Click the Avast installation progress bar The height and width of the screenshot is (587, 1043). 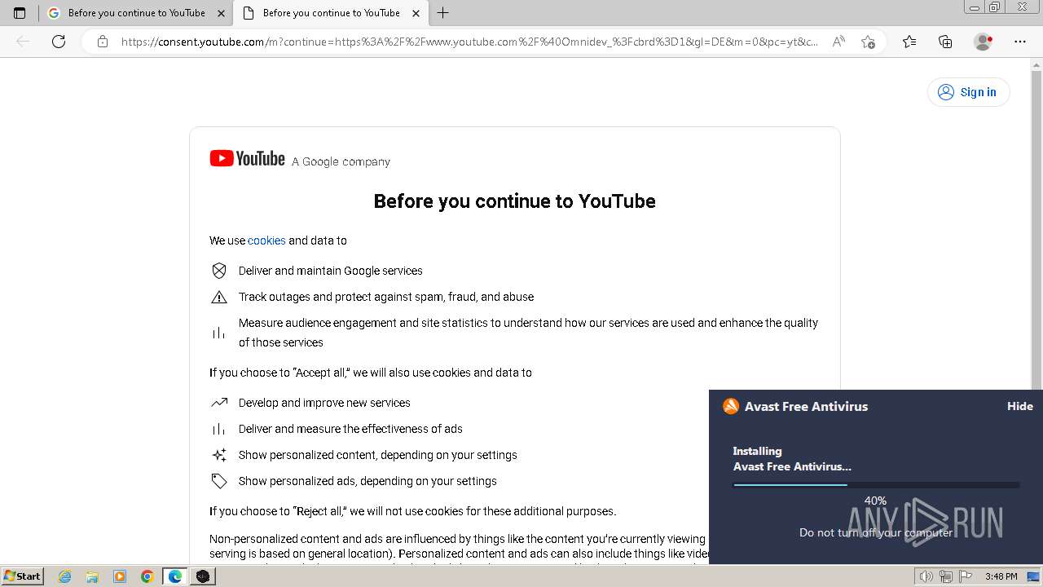(876, 485)
